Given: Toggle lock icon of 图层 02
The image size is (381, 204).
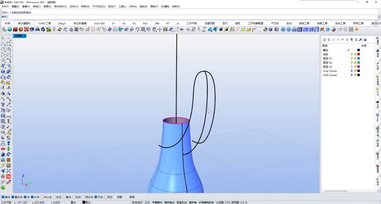Looking at the screenshot, I should click(x=355, y=63).
